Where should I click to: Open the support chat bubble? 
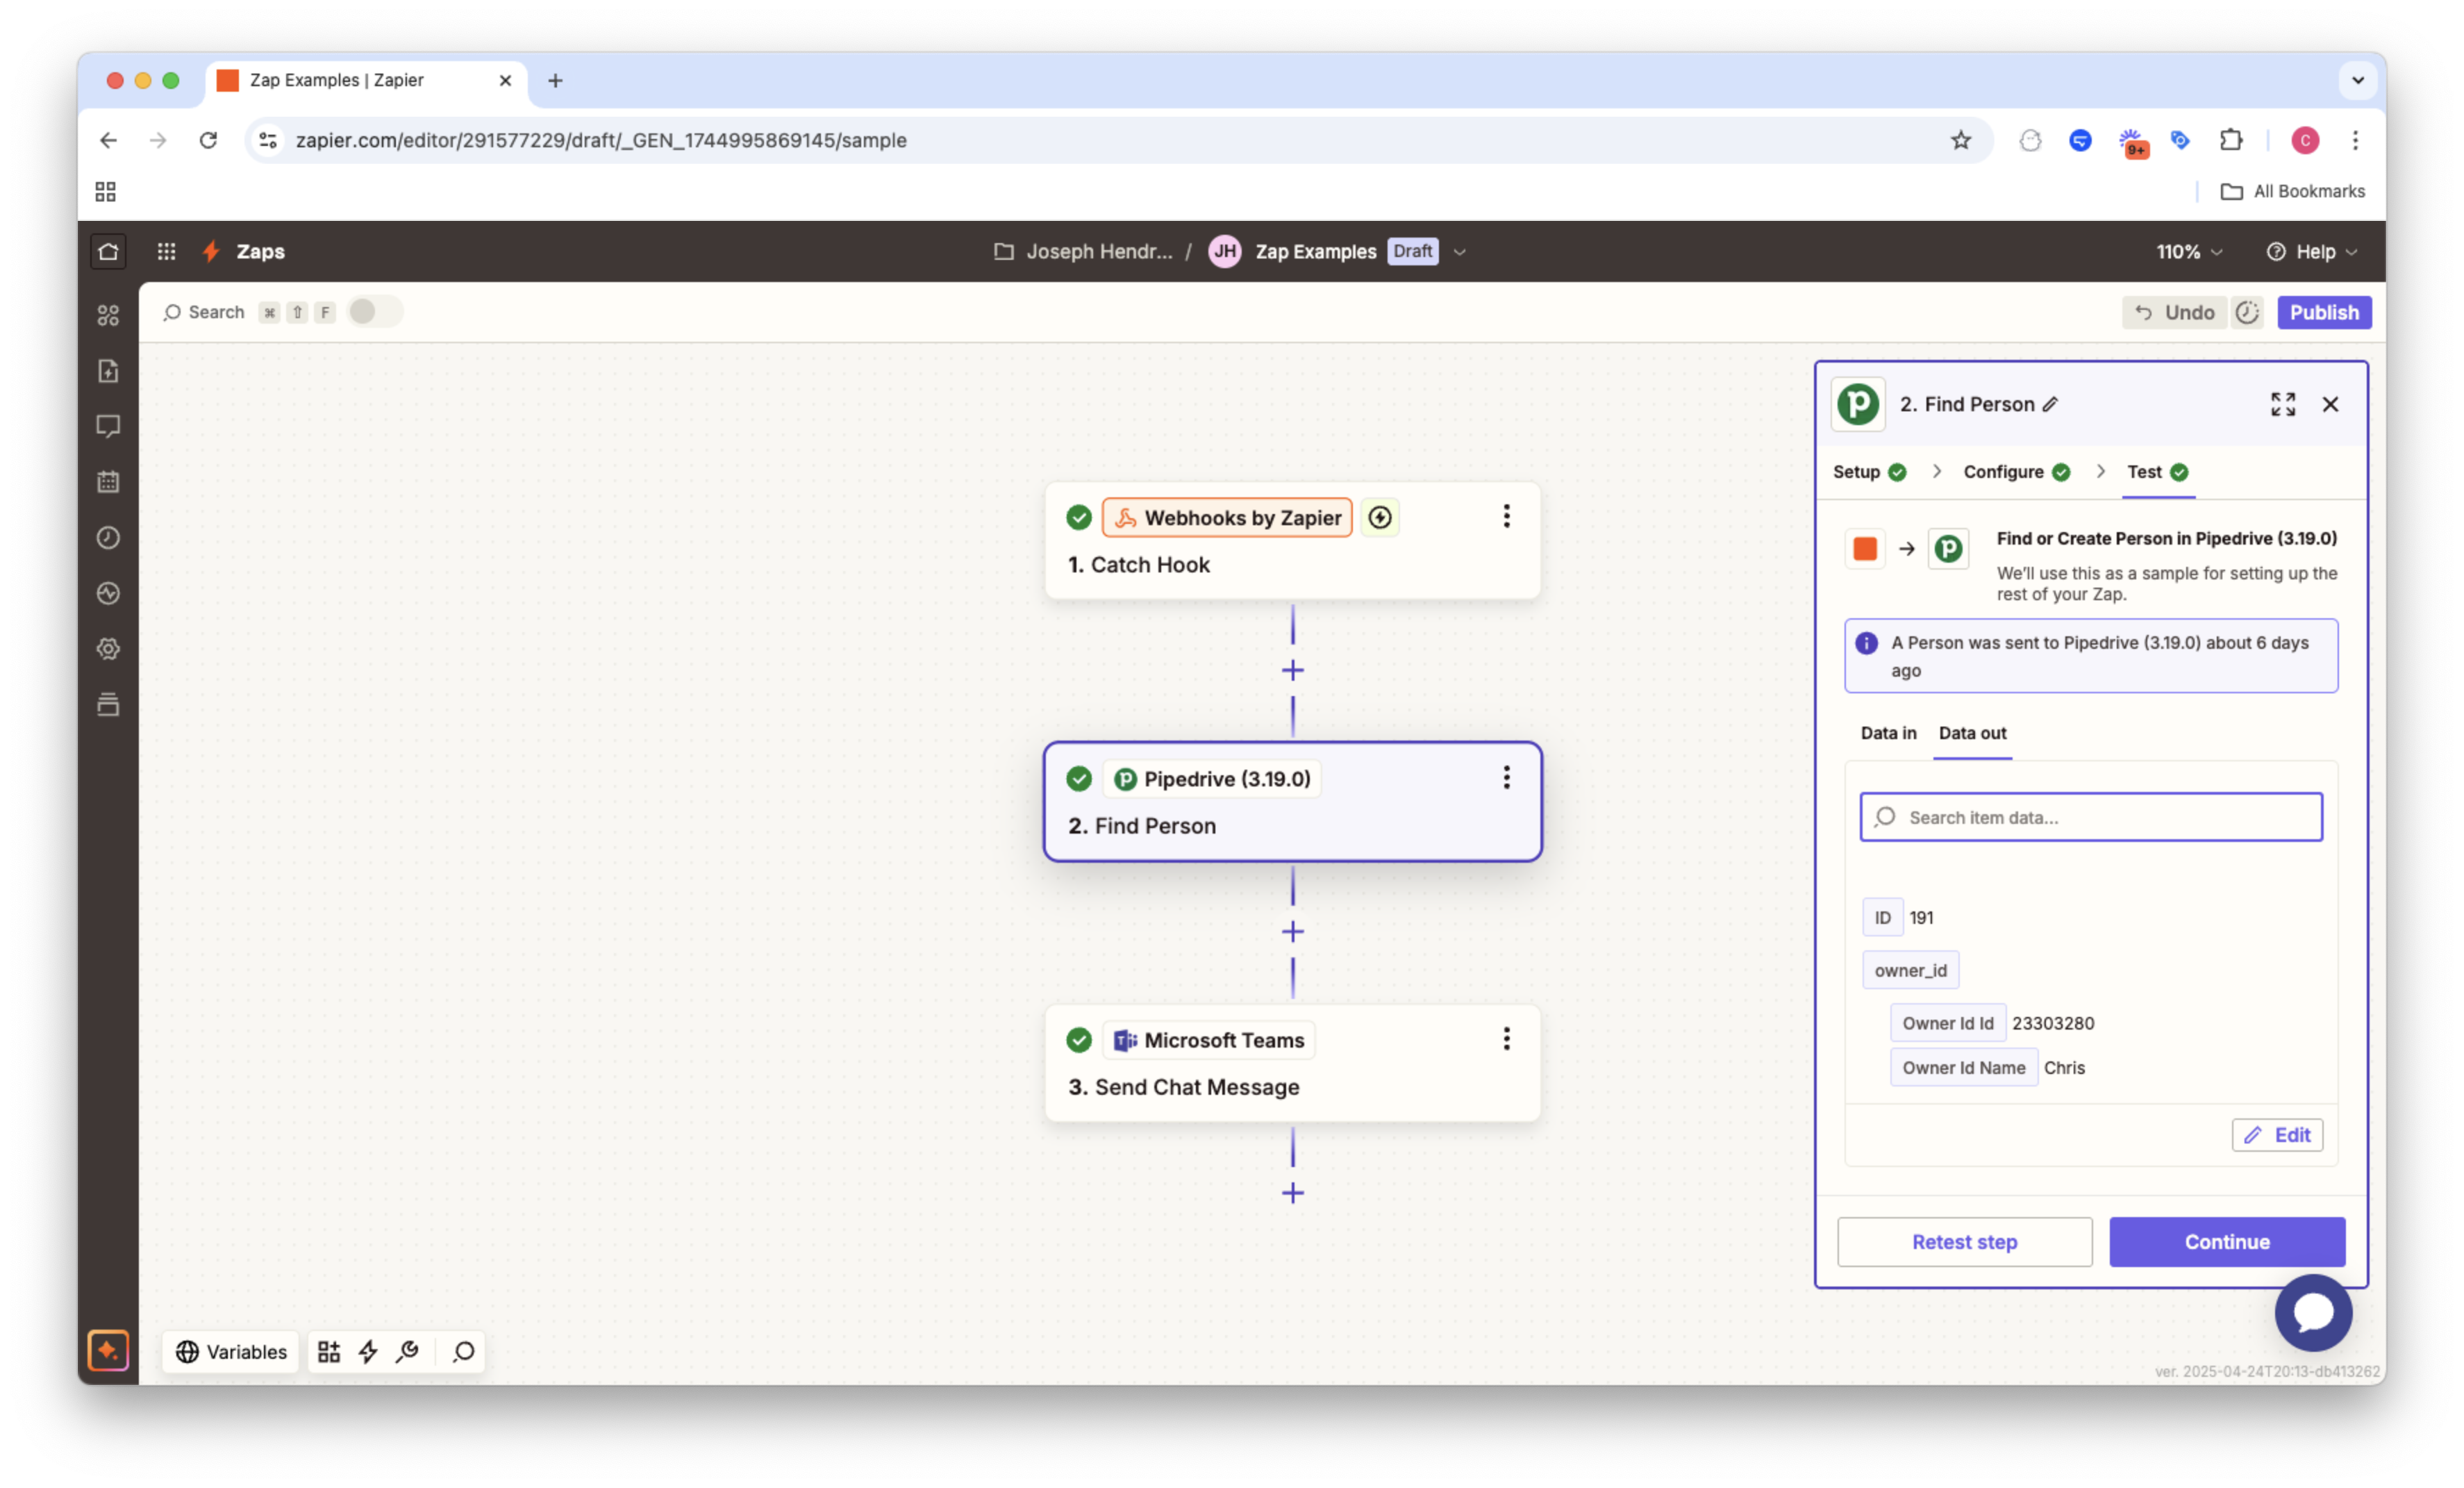2312,1313
